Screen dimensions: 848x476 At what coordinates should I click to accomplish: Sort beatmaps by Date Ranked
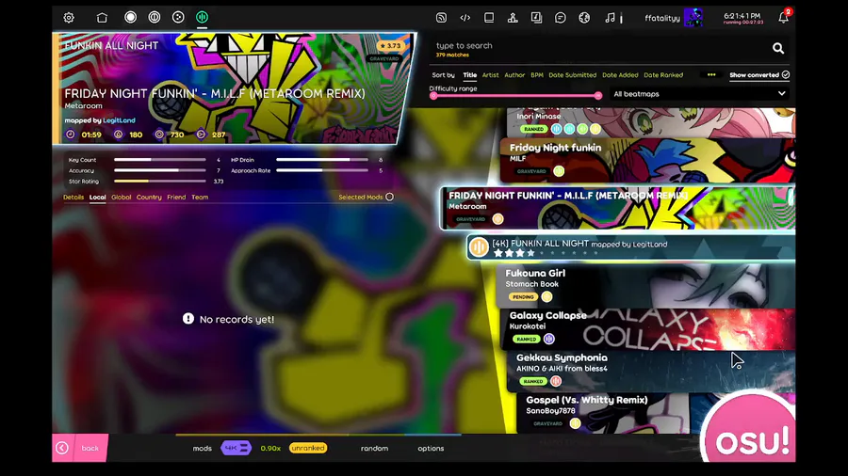coord(663,75)
